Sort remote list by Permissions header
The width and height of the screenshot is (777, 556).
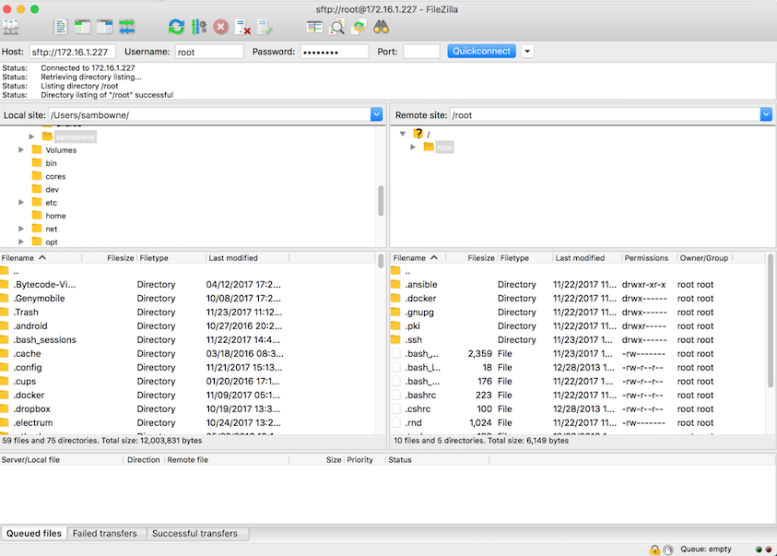pyautogui.click(x=649, y=257)
